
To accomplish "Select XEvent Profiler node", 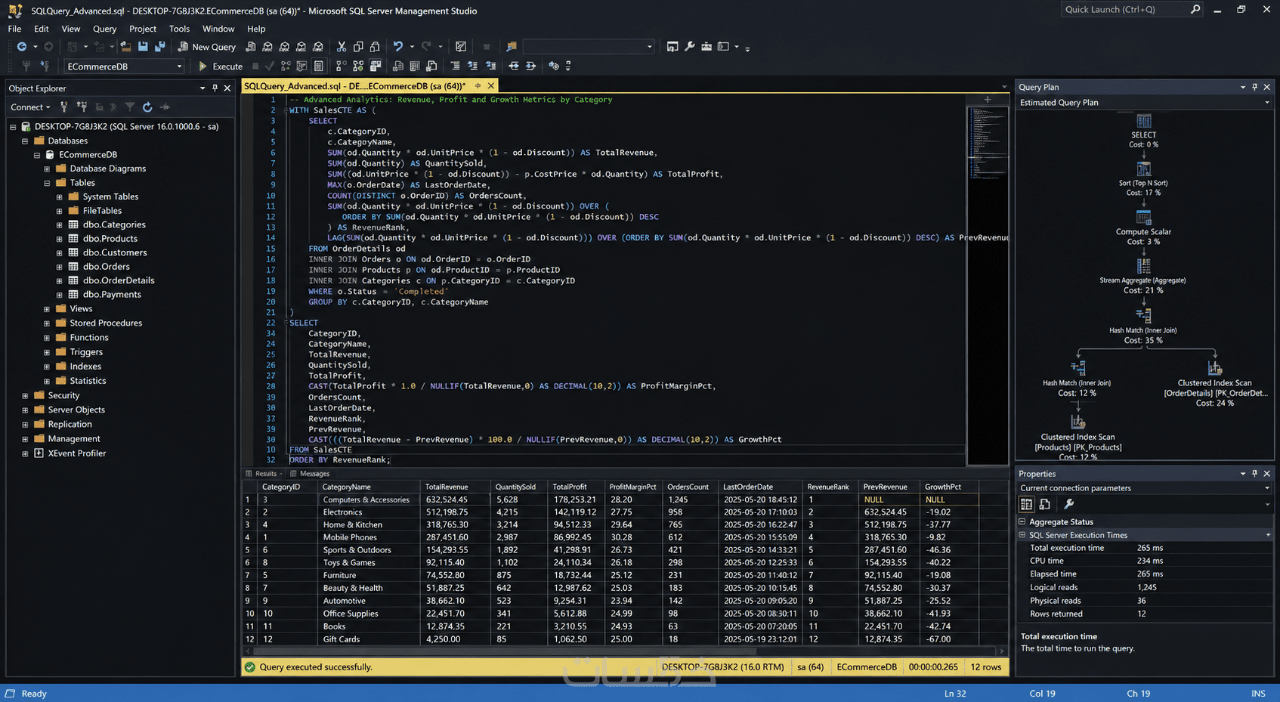I will point(77,453).
